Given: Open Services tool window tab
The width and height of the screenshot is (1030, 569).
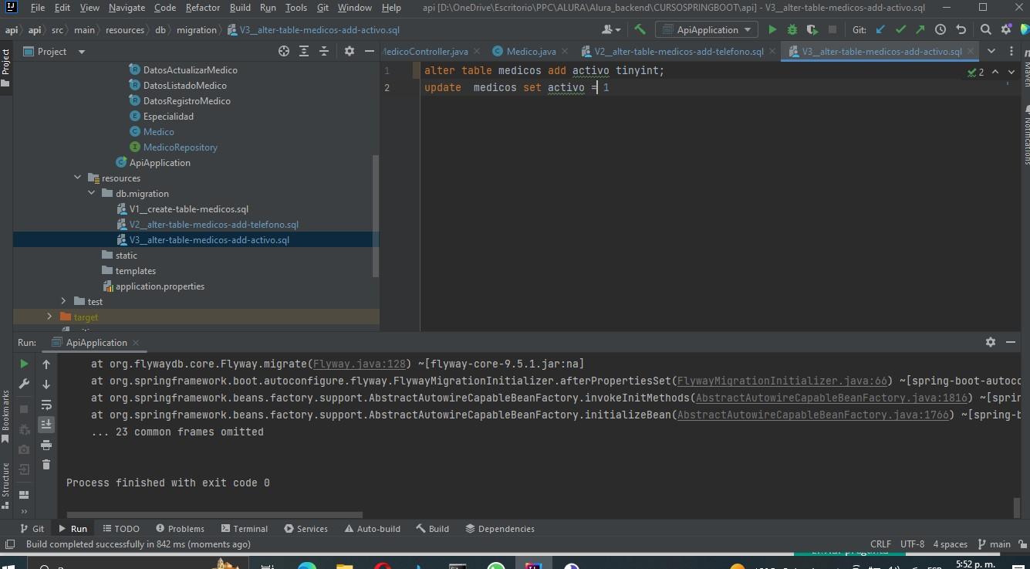Looking at the screenshot, I should (x=306, y=529).
